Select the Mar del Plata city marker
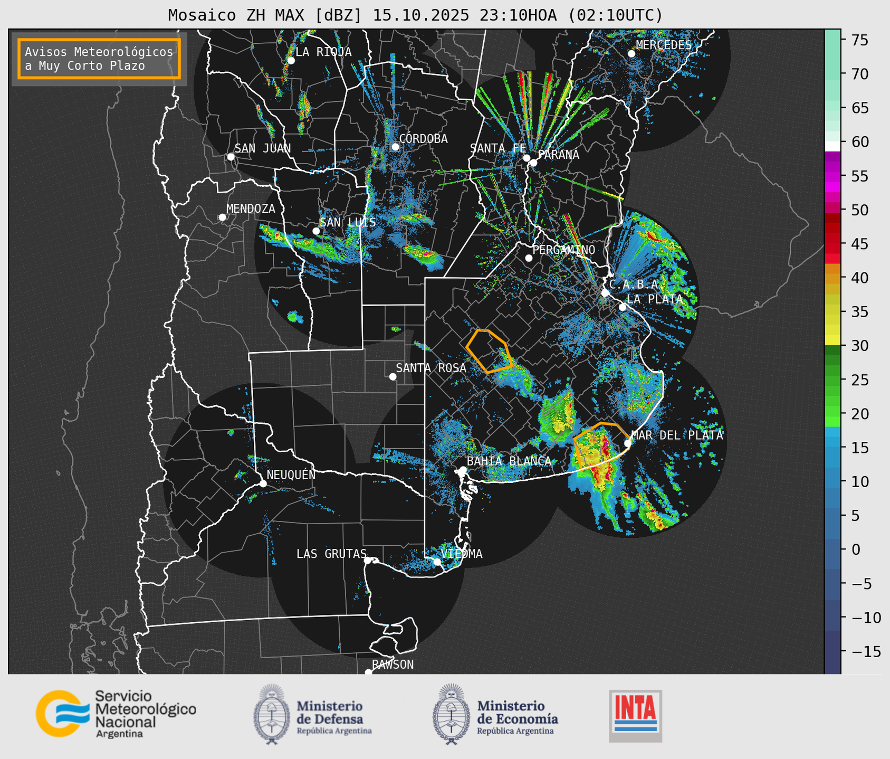Screen dimensions: 890x759 pos(627,443)
